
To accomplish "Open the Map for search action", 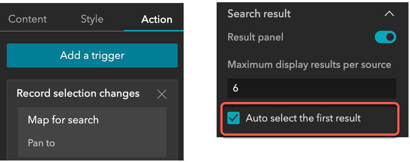I will point(63,120).
